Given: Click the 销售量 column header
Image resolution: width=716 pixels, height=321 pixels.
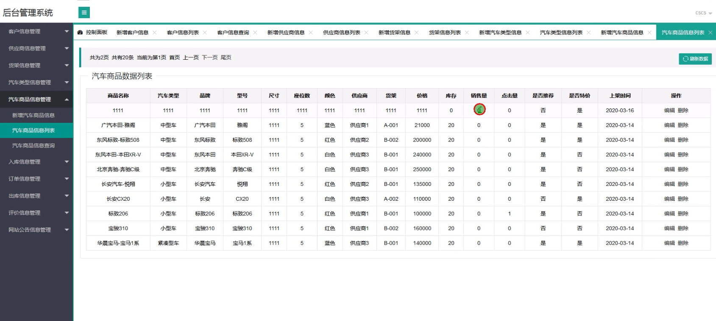Looking at the screenshot, I should 479,96.
